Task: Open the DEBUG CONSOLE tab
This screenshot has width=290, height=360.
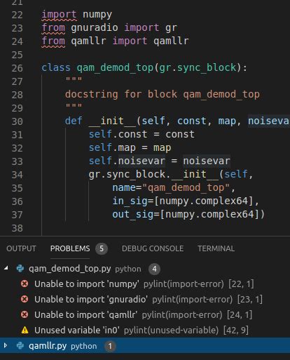Action: [x=153, y=248]
